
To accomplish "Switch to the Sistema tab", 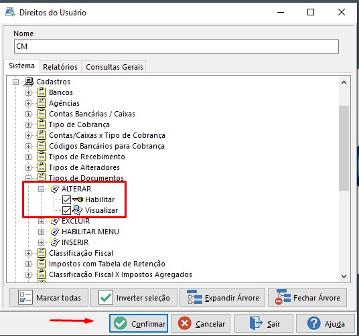I will (x=21, y=66).
